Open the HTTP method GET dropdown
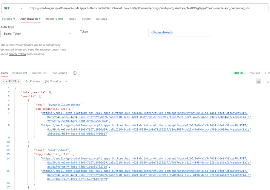This screenshot has height=190, width=270. (13, 8)
